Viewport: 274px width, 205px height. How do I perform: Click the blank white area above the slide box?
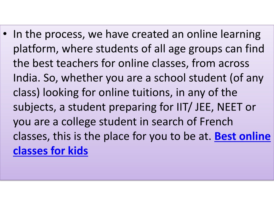click(x=137, y=12)
